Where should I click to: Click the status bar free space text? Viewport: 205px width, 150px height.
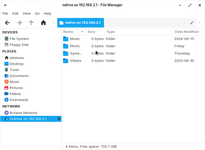point(91,147)
